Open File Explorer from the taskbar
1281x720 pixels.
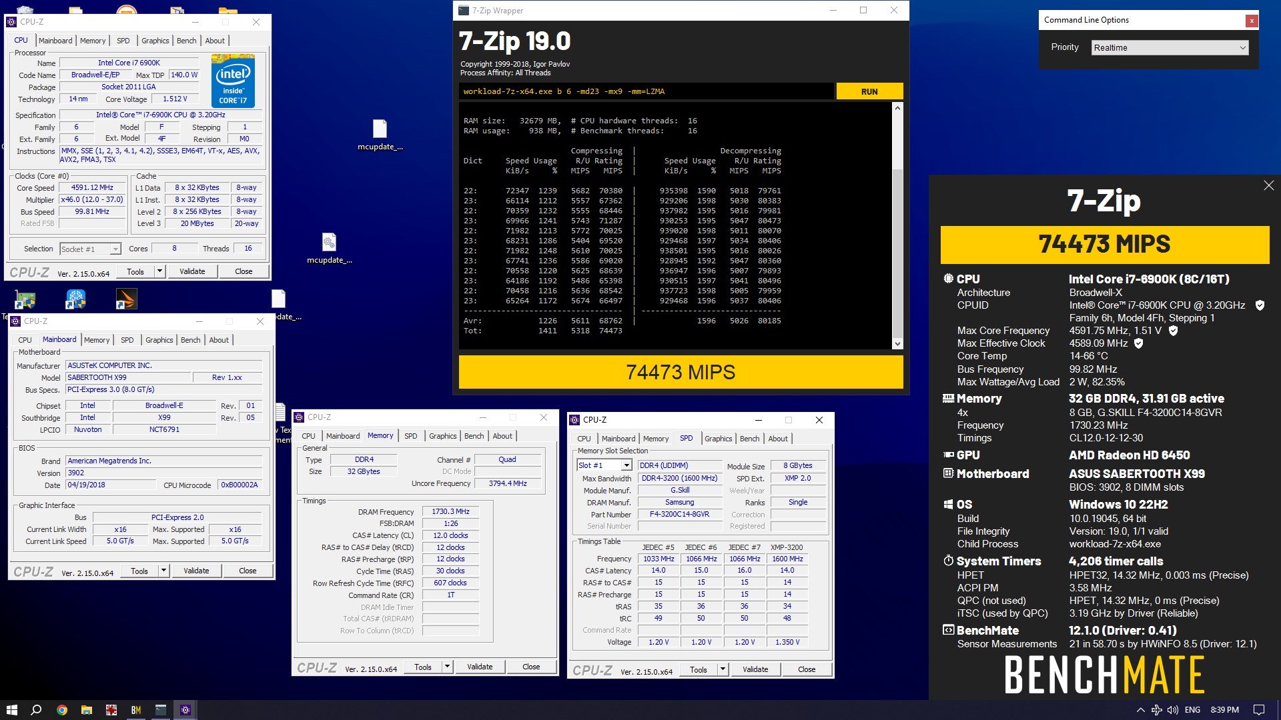coord(87,710)
